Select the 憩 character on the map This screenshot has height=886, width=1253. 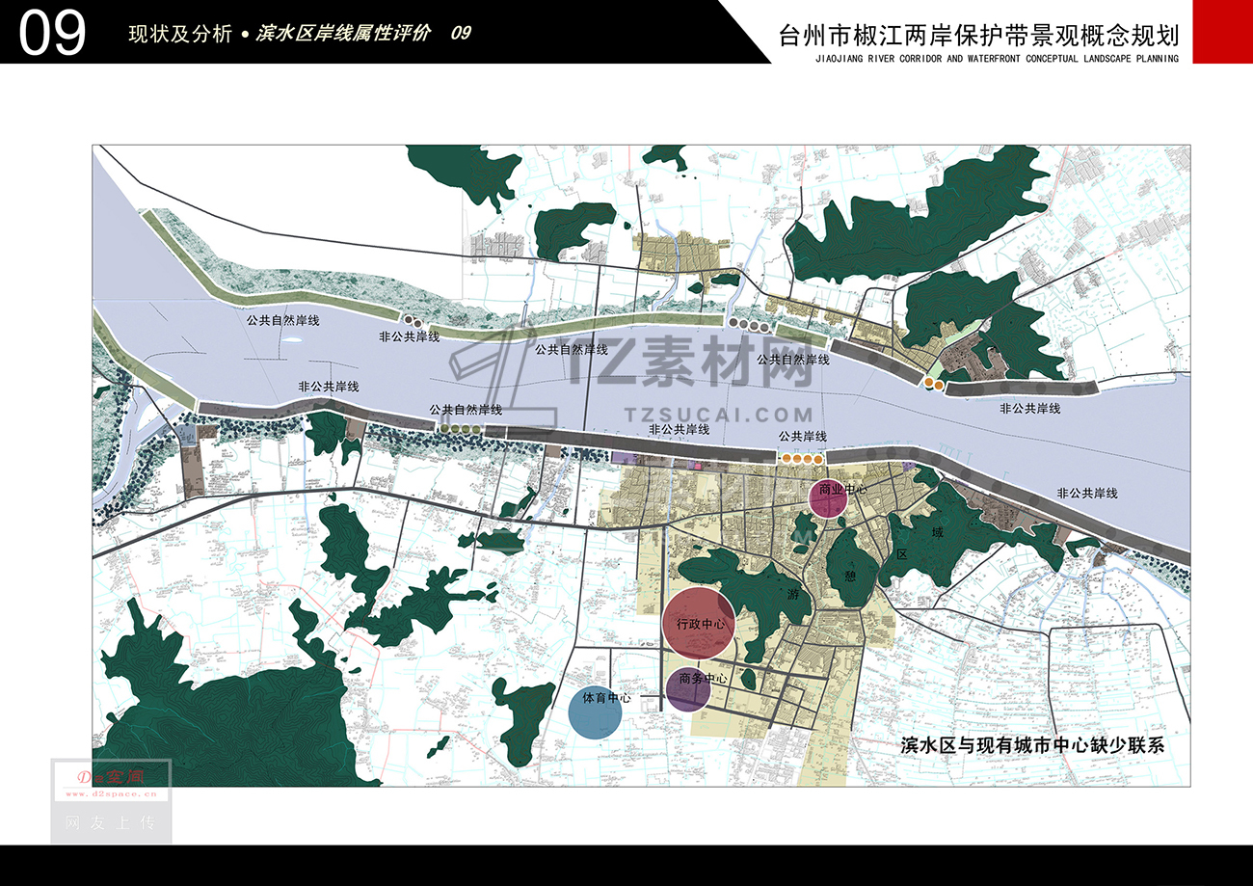point(850,576)
